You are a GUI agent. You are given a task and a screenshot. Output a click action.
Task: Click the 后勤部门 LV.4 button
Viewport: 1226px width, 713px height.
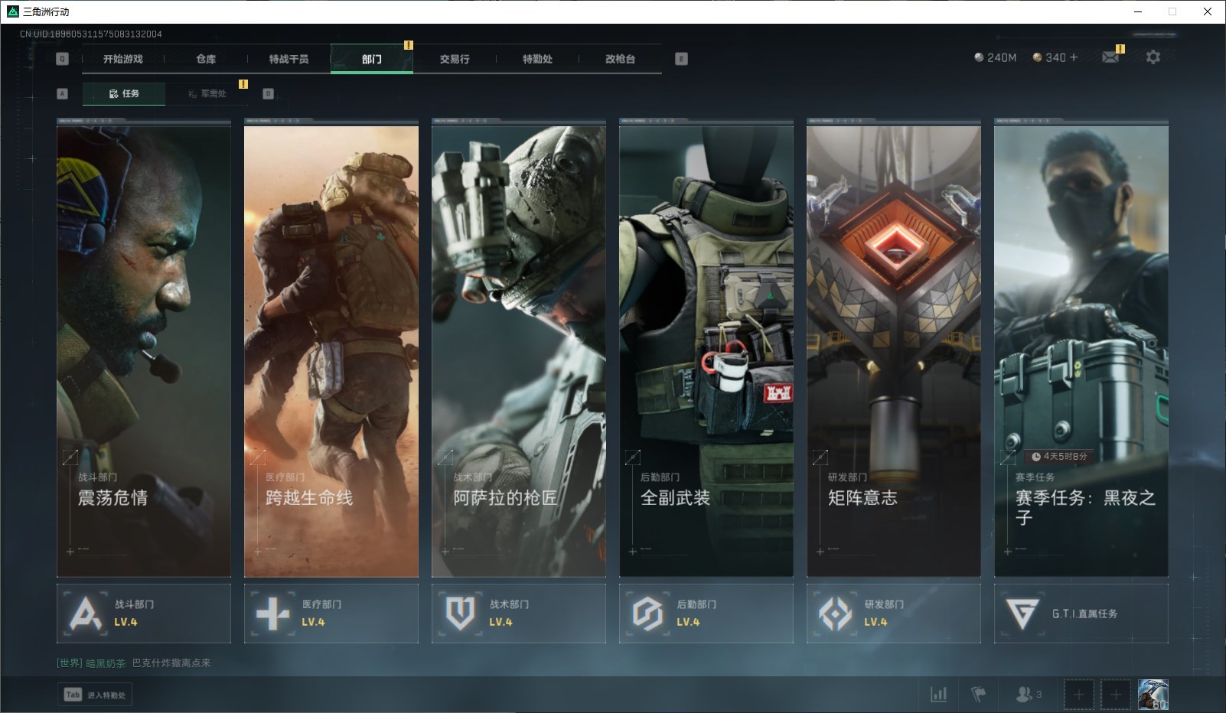706,614
